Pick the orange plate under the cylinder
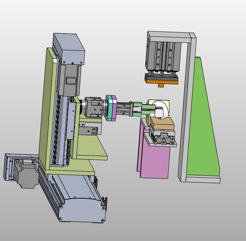This screenshot has width=246, height=241. (x=162, y=82)
